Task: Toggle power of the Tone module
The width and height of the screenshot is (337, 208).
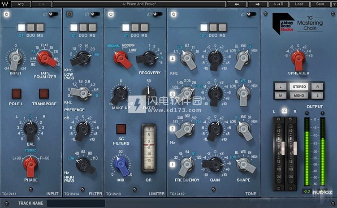Action: pyautogui.click(x=174, y=14)
